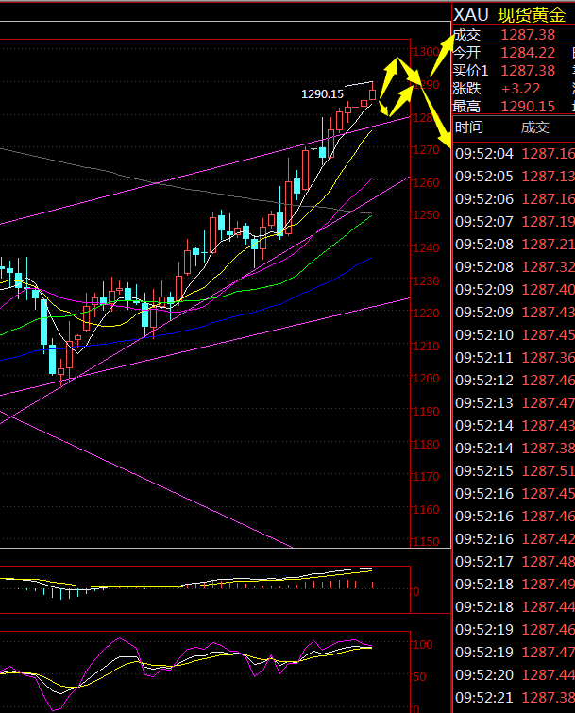
Task: Select the 09:52:15 trade row time
Action: [484, 471]
